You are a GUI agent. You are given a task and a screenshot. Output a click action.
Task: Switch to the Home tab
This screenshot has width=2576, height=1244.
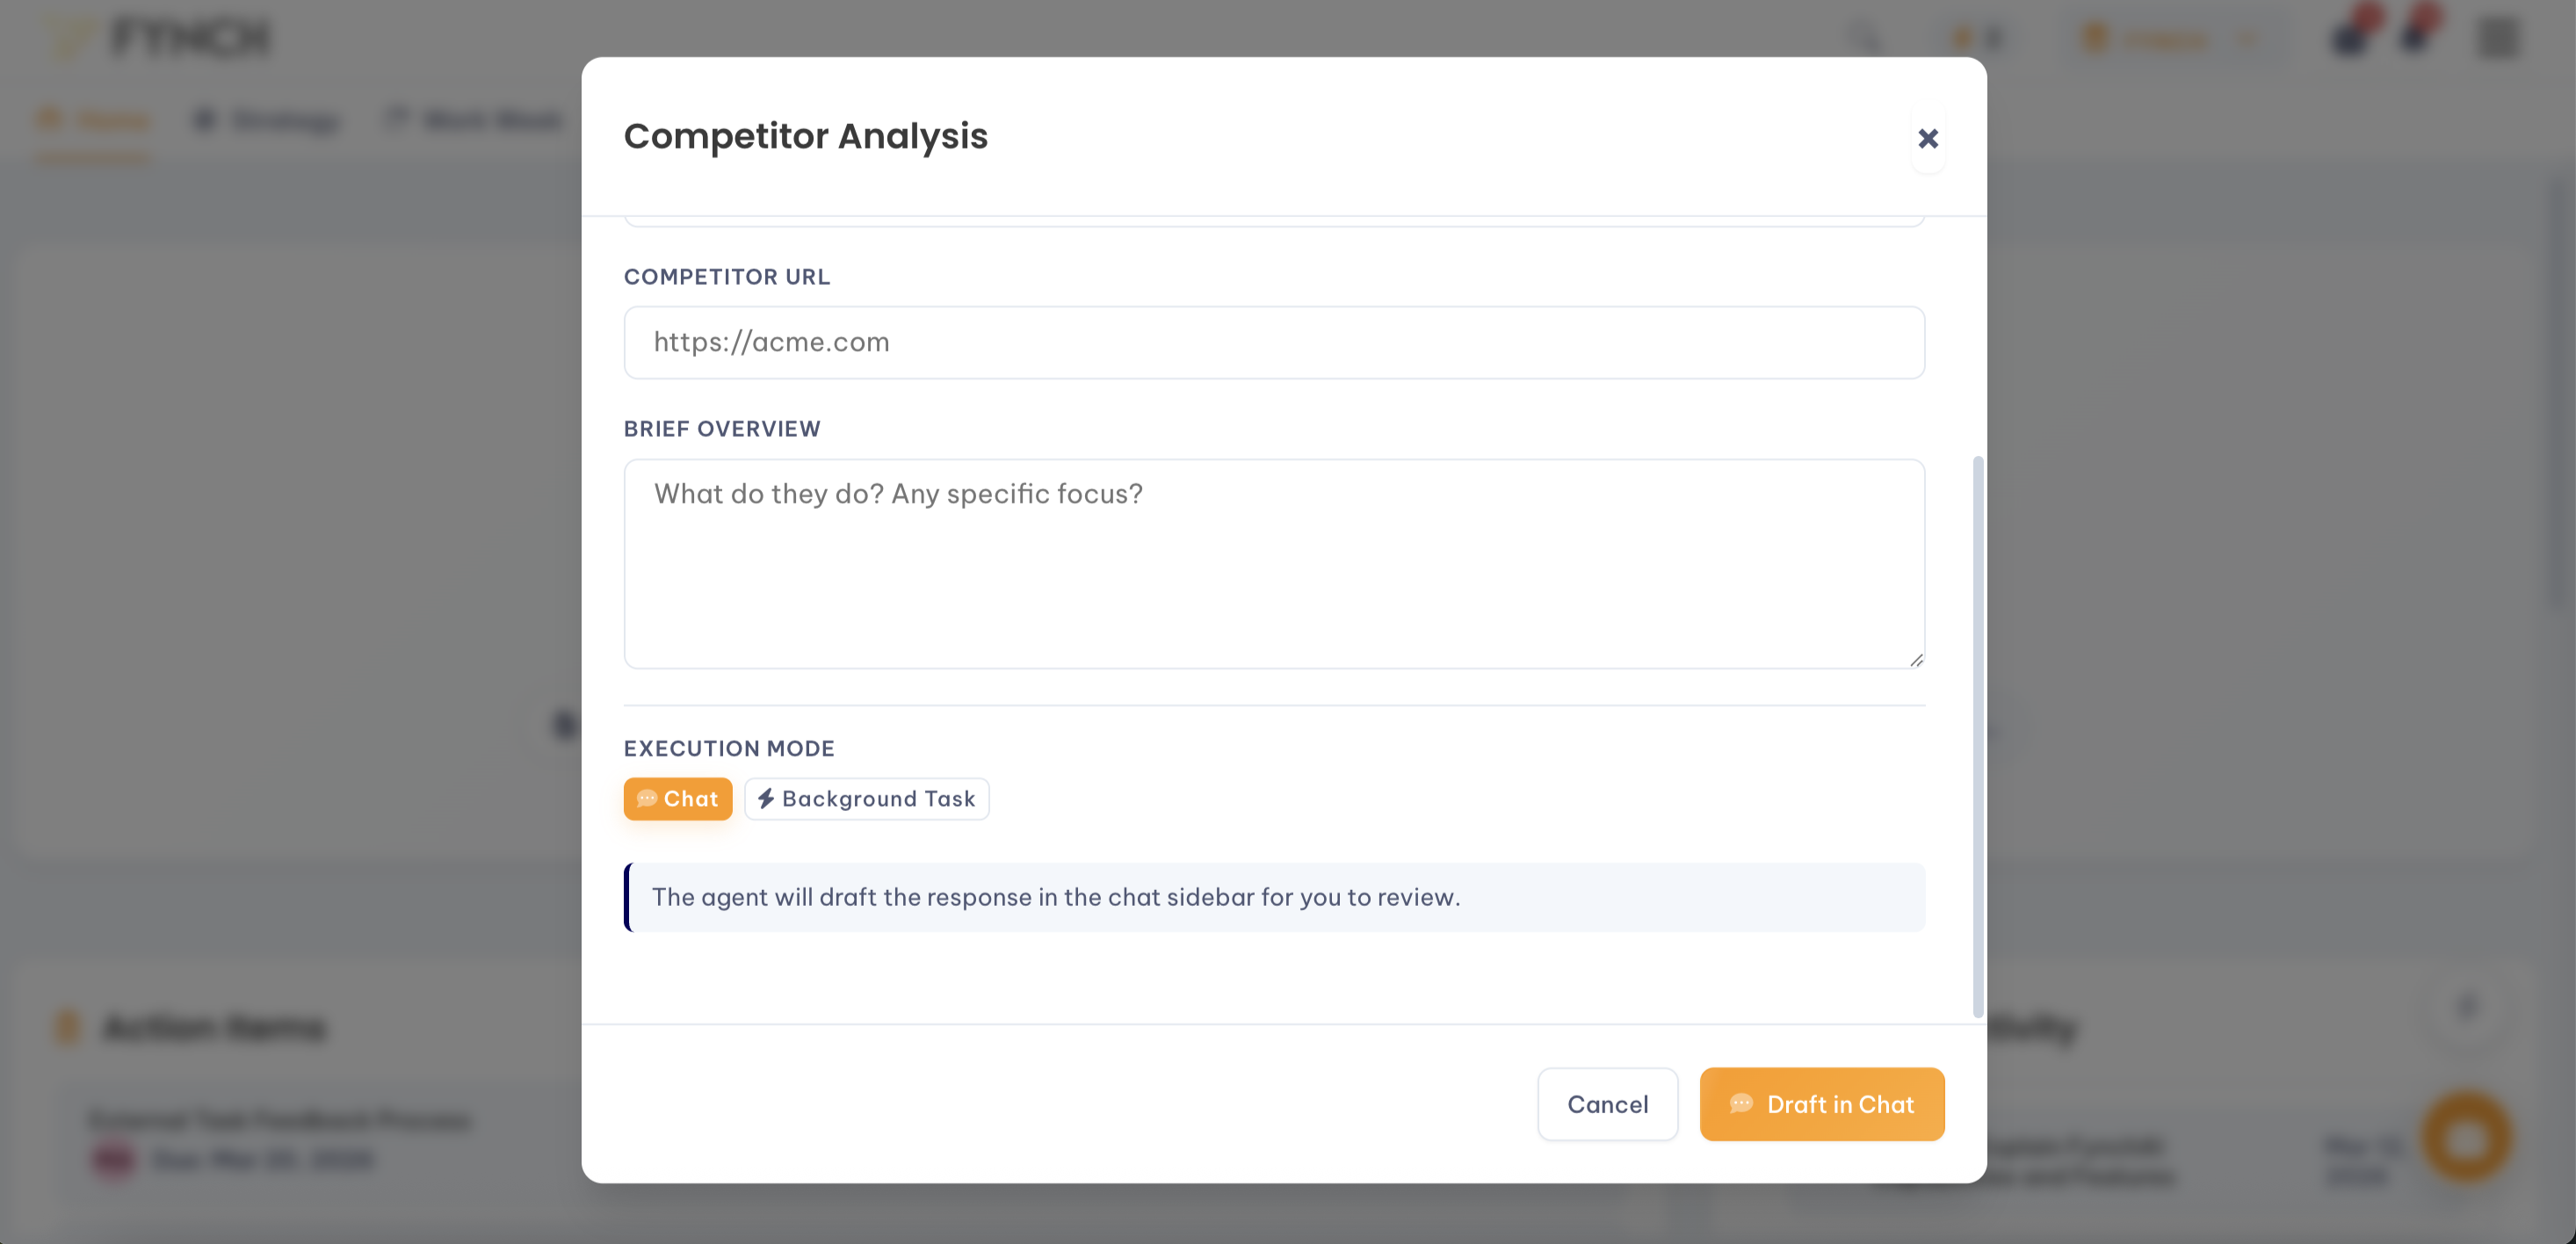click(x=94, y=121)
